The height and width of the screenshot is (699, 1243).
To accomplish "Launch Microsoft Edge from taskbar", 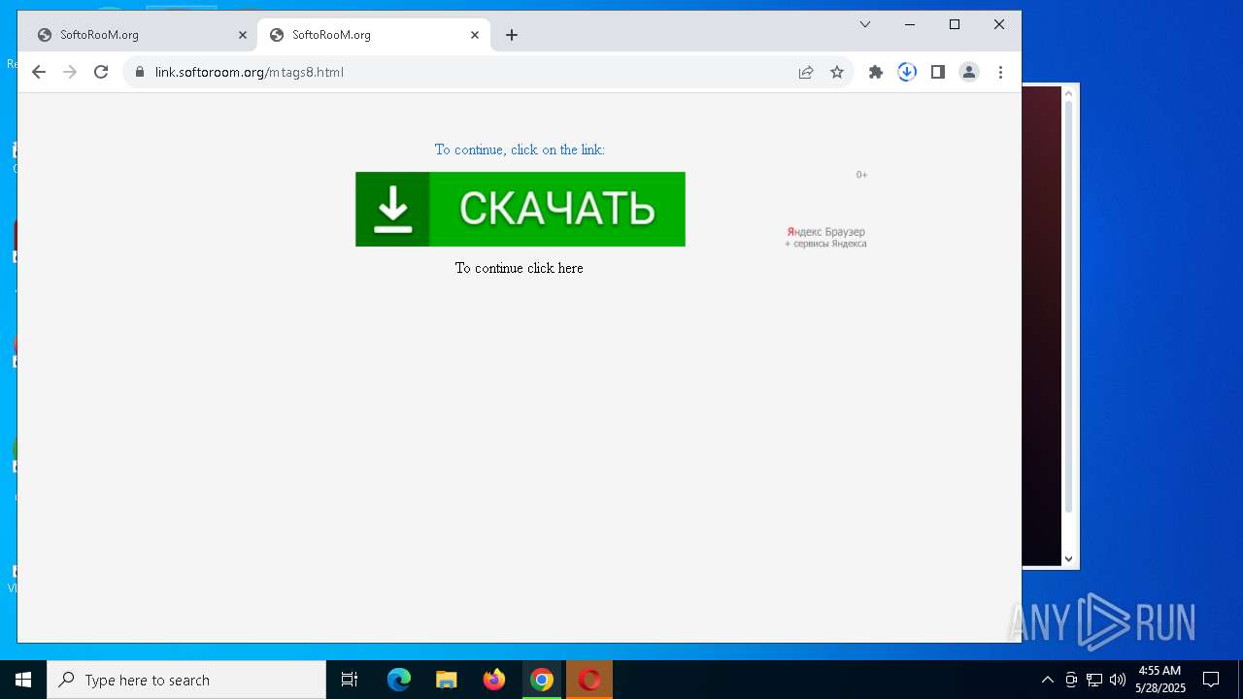I will point(399,680).
